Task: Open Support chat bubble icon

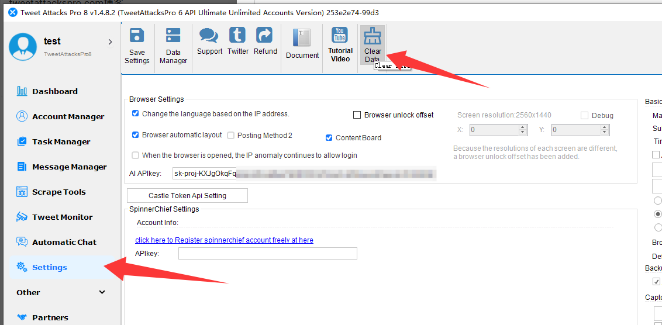Action: point(209,35)
